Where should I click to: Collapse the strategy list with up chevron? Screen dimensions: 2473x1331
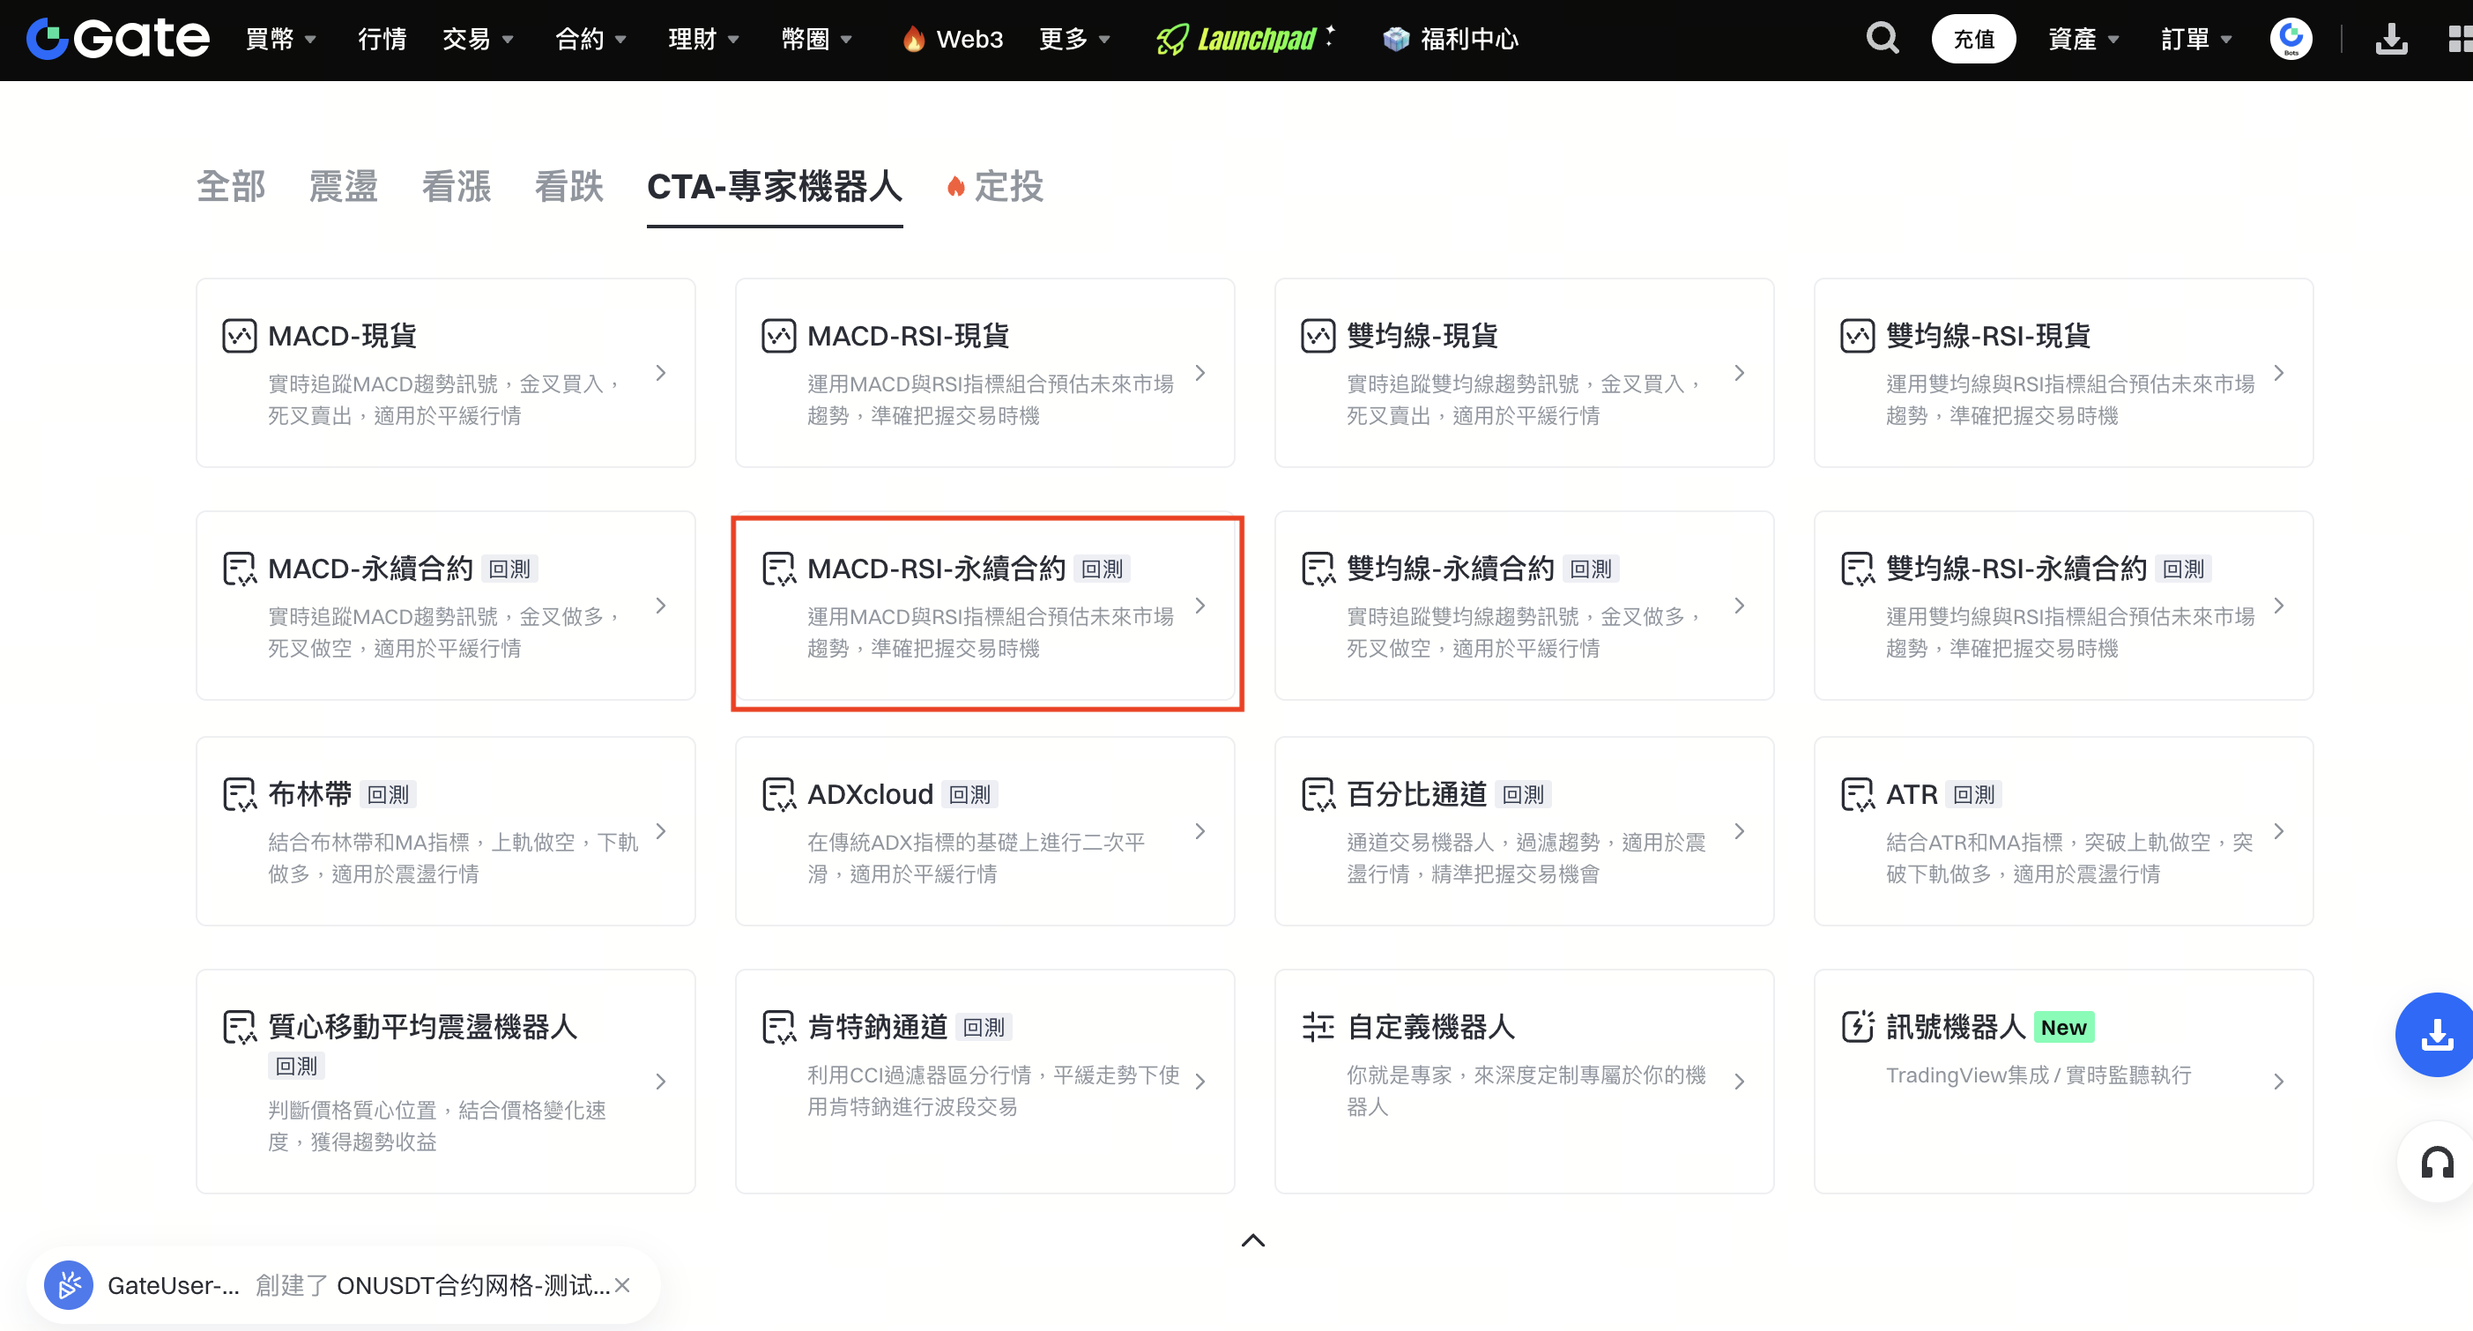point(1253,1240)
